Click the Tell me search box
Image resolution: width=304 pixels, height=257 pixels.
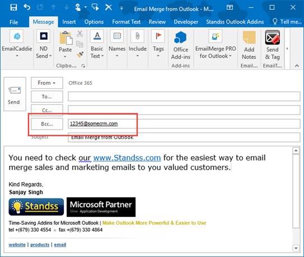(x=287, y=22)
